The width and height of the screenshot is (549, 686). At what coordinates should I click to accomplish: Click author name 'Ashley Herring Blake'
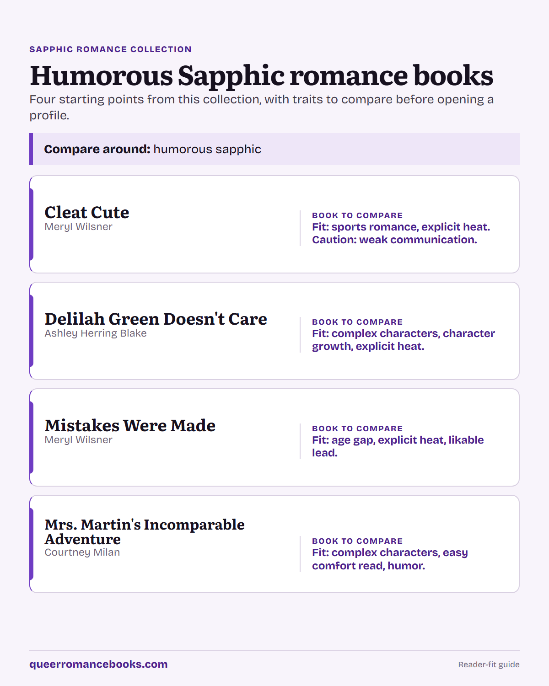[96, 333]
